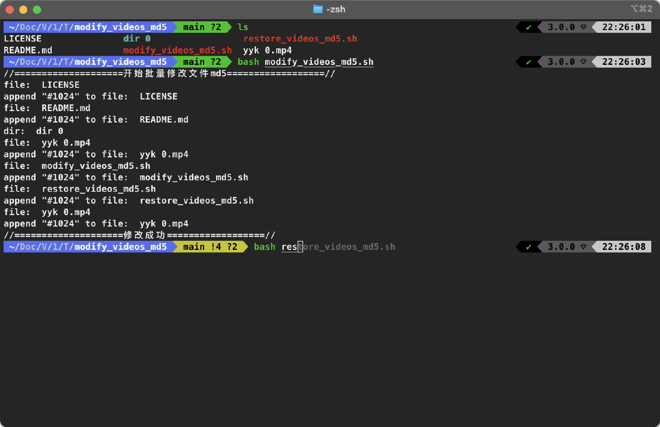This screenshot has width=660, height=427.
Task: Click the 22:26:08 timestamp on the right
Action: (624, 247)
